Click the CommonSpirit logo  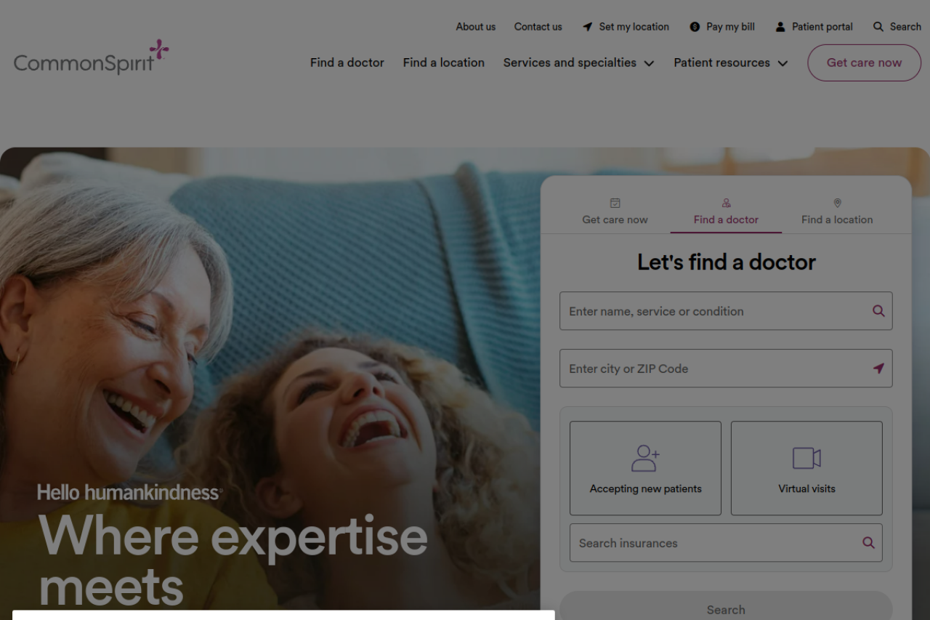92,57
